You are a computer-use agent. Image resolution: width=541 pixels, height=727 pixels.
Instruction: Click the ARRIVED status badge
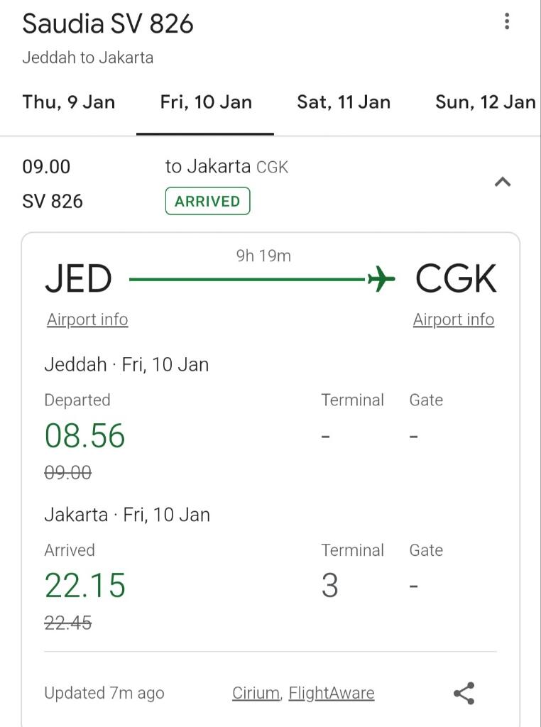point(207,201)
